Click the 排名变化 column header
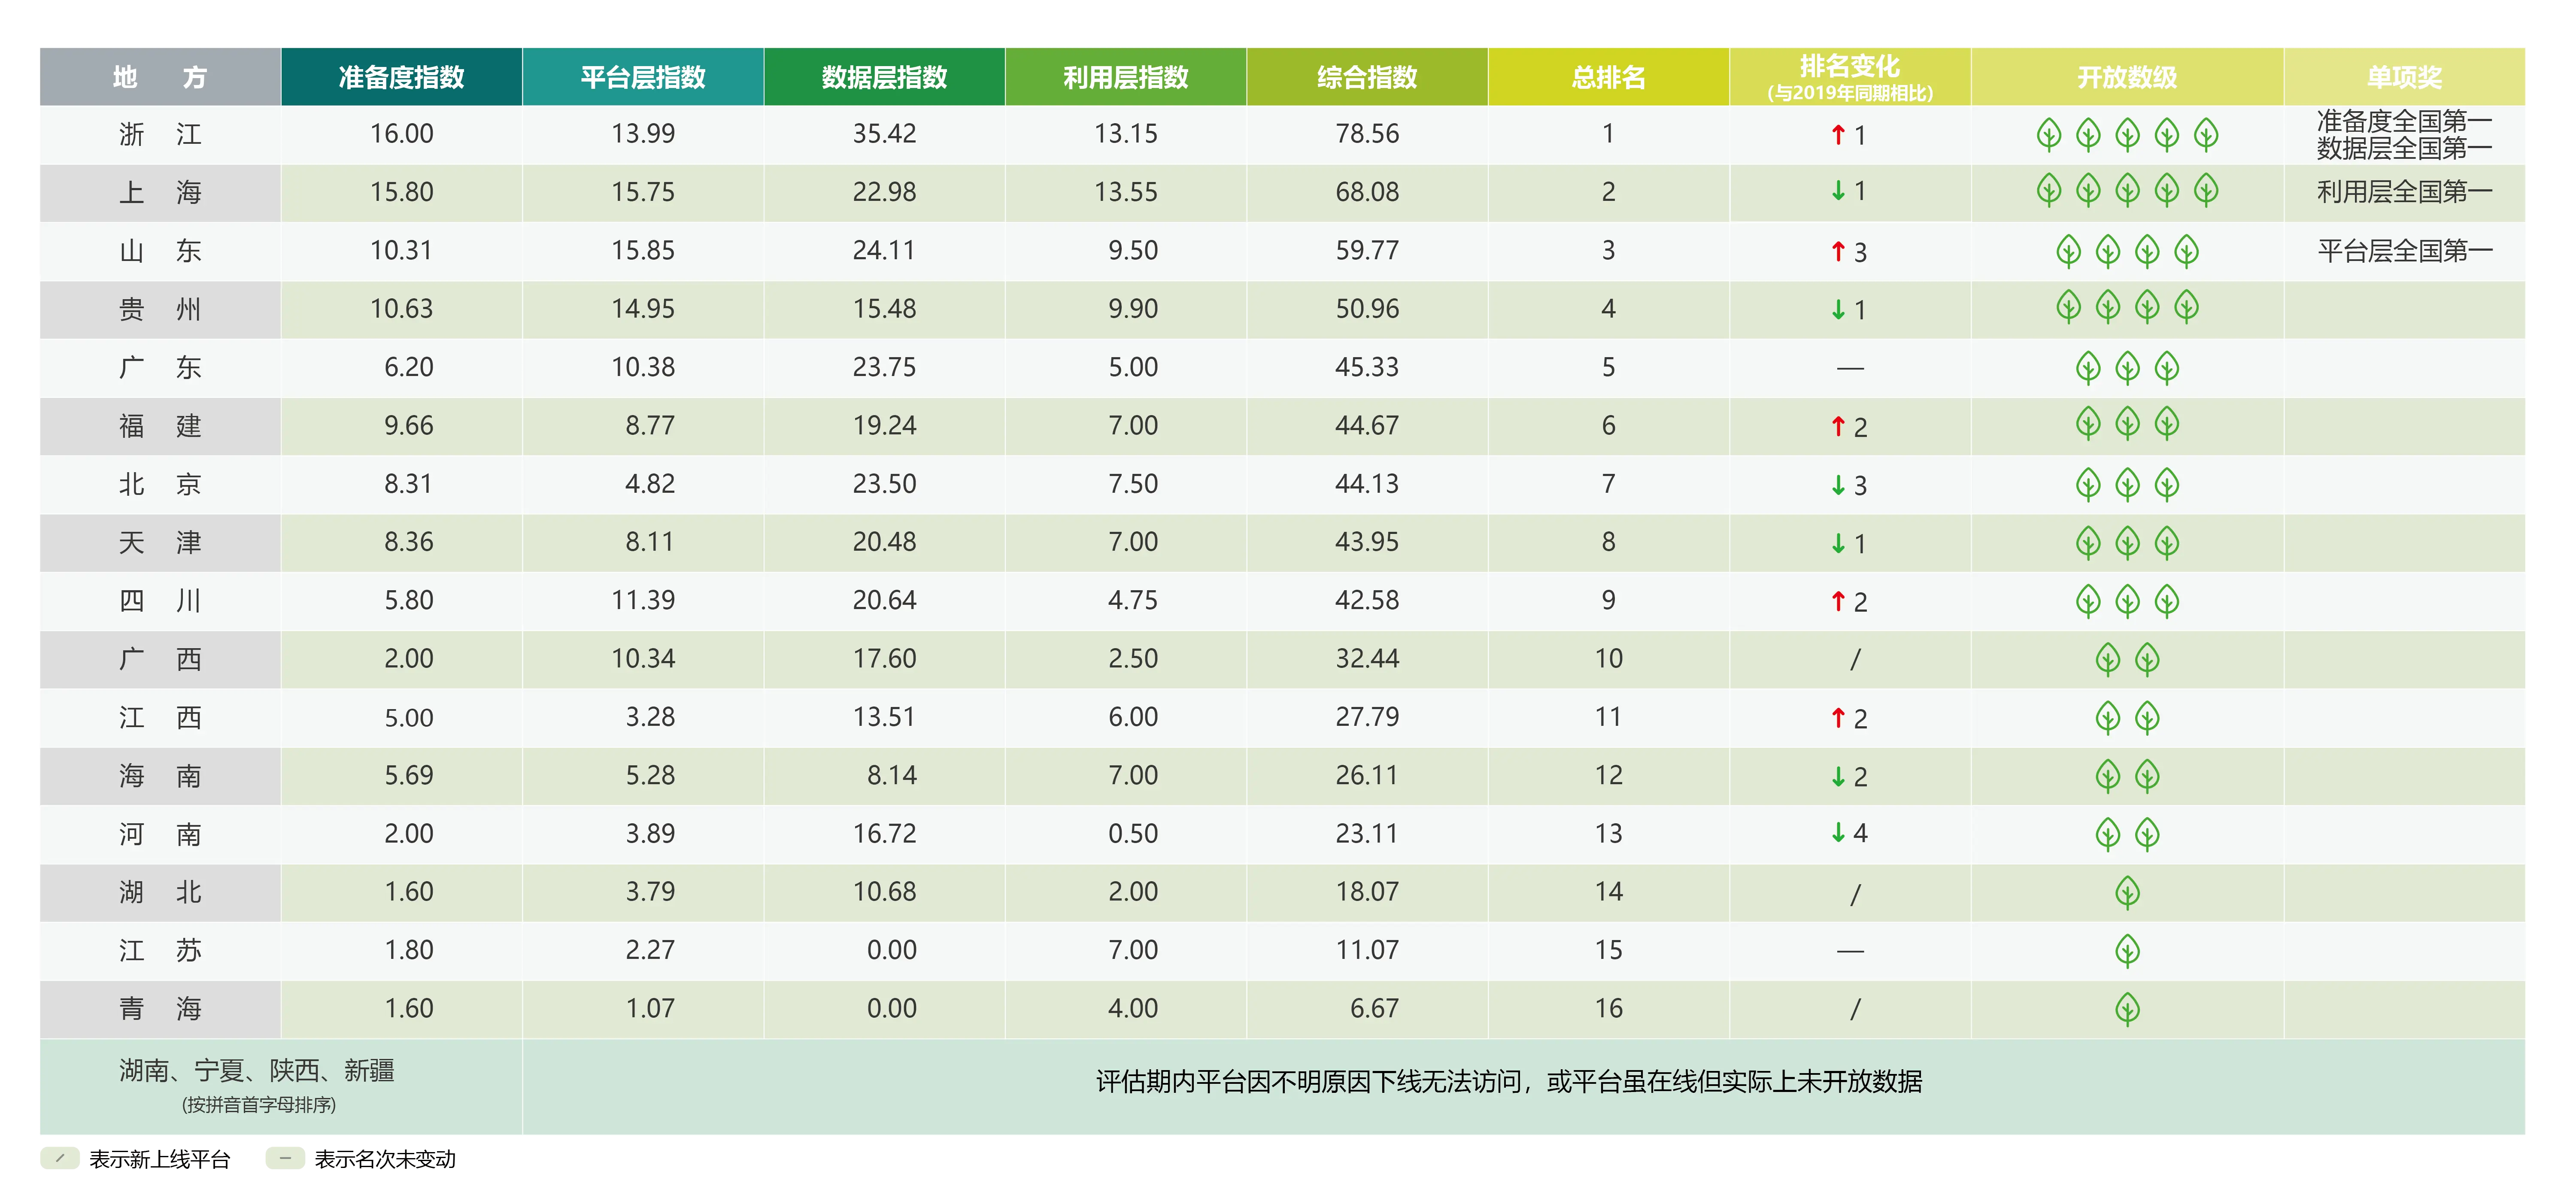The width and height of the screenshot is (2576, 1201). click(x=1850, y=76)
